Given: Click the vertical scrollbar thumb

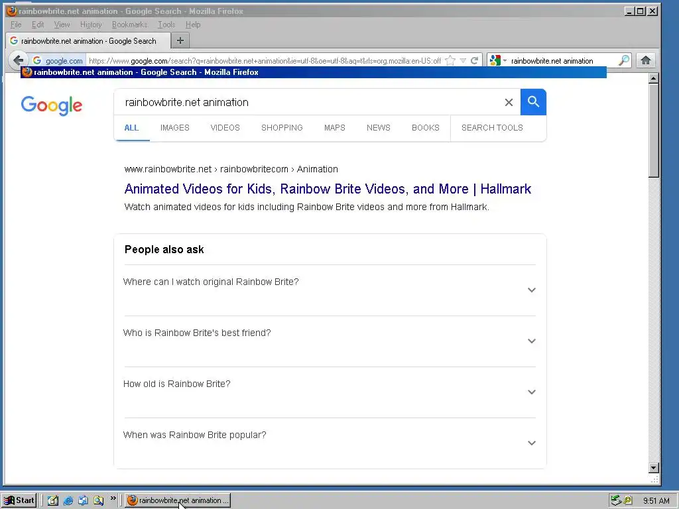Looking at the screenshot, I should coord(654,131).
